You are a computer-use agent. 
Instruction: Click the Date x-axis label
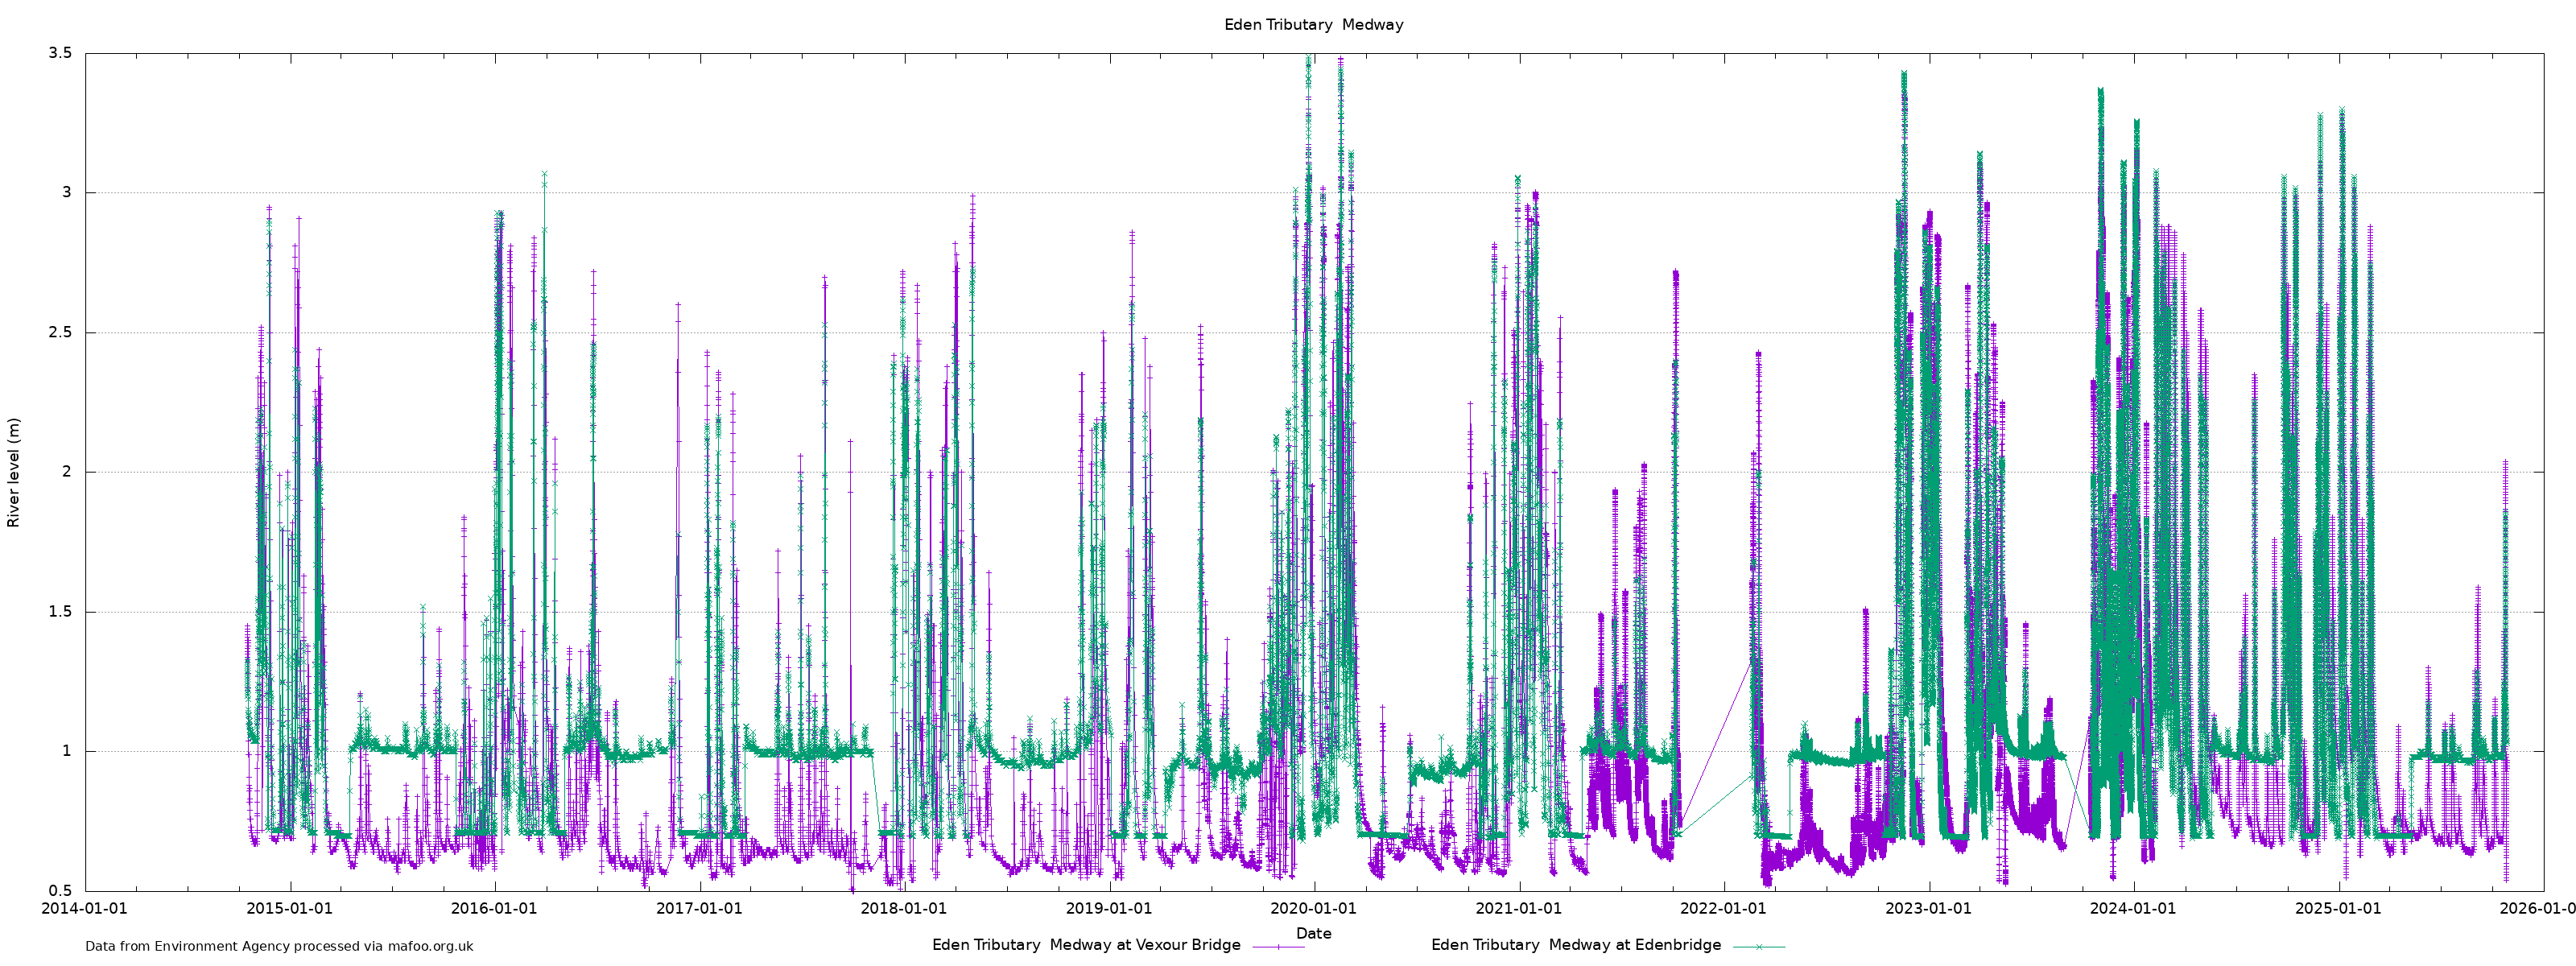pos(1313,933)
